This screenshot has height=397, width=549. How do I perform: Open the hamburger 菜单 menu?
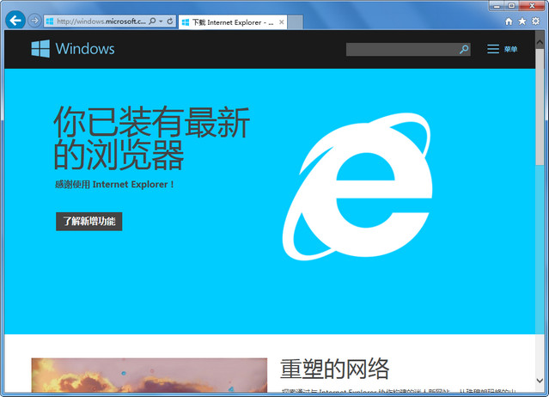point(502,50)
